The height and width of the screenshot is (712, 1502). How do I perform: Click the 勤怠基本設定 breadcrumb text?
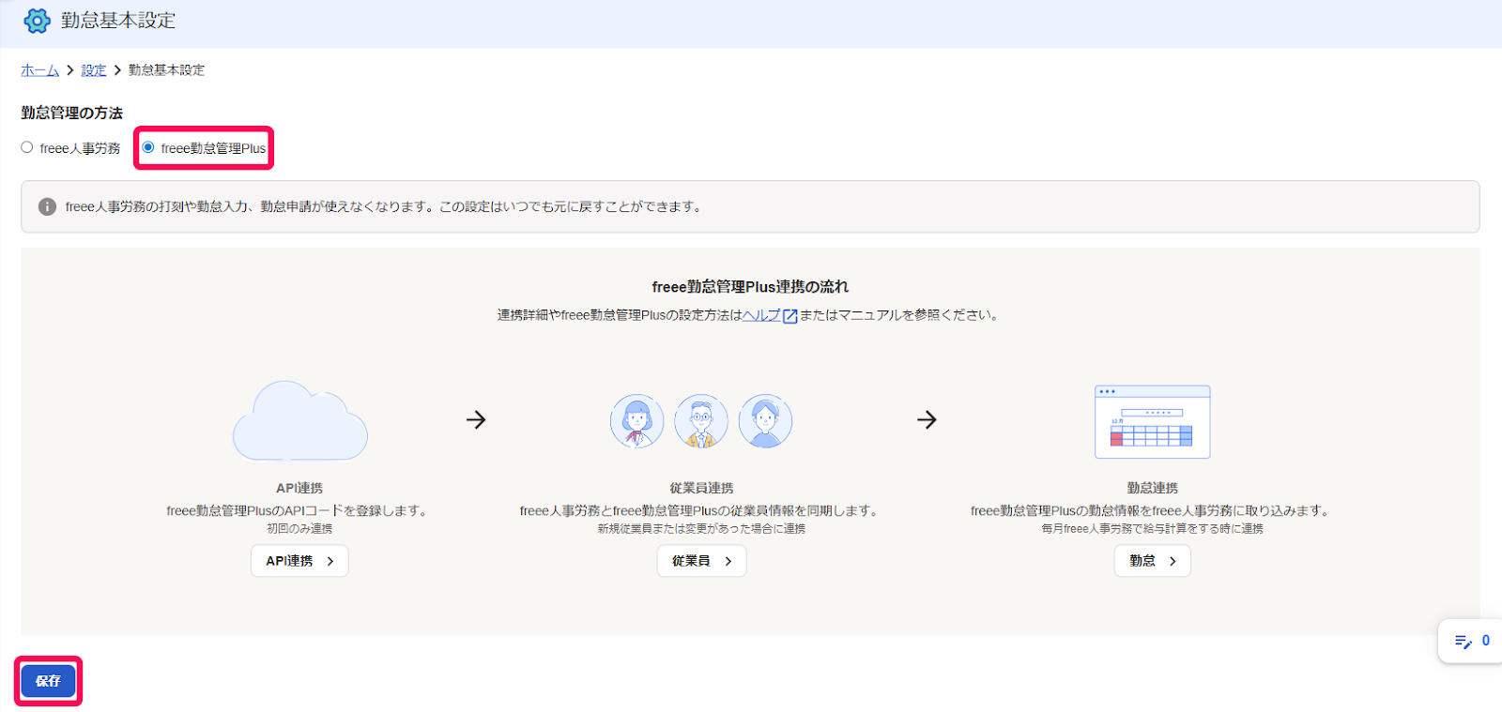166,70
